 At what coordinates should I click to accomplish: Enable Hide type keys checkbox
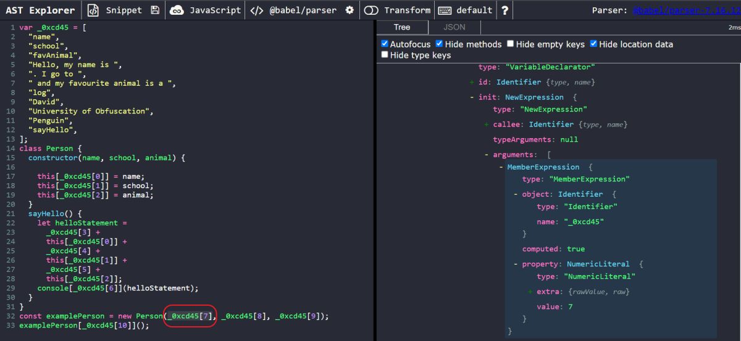[385, 55]
